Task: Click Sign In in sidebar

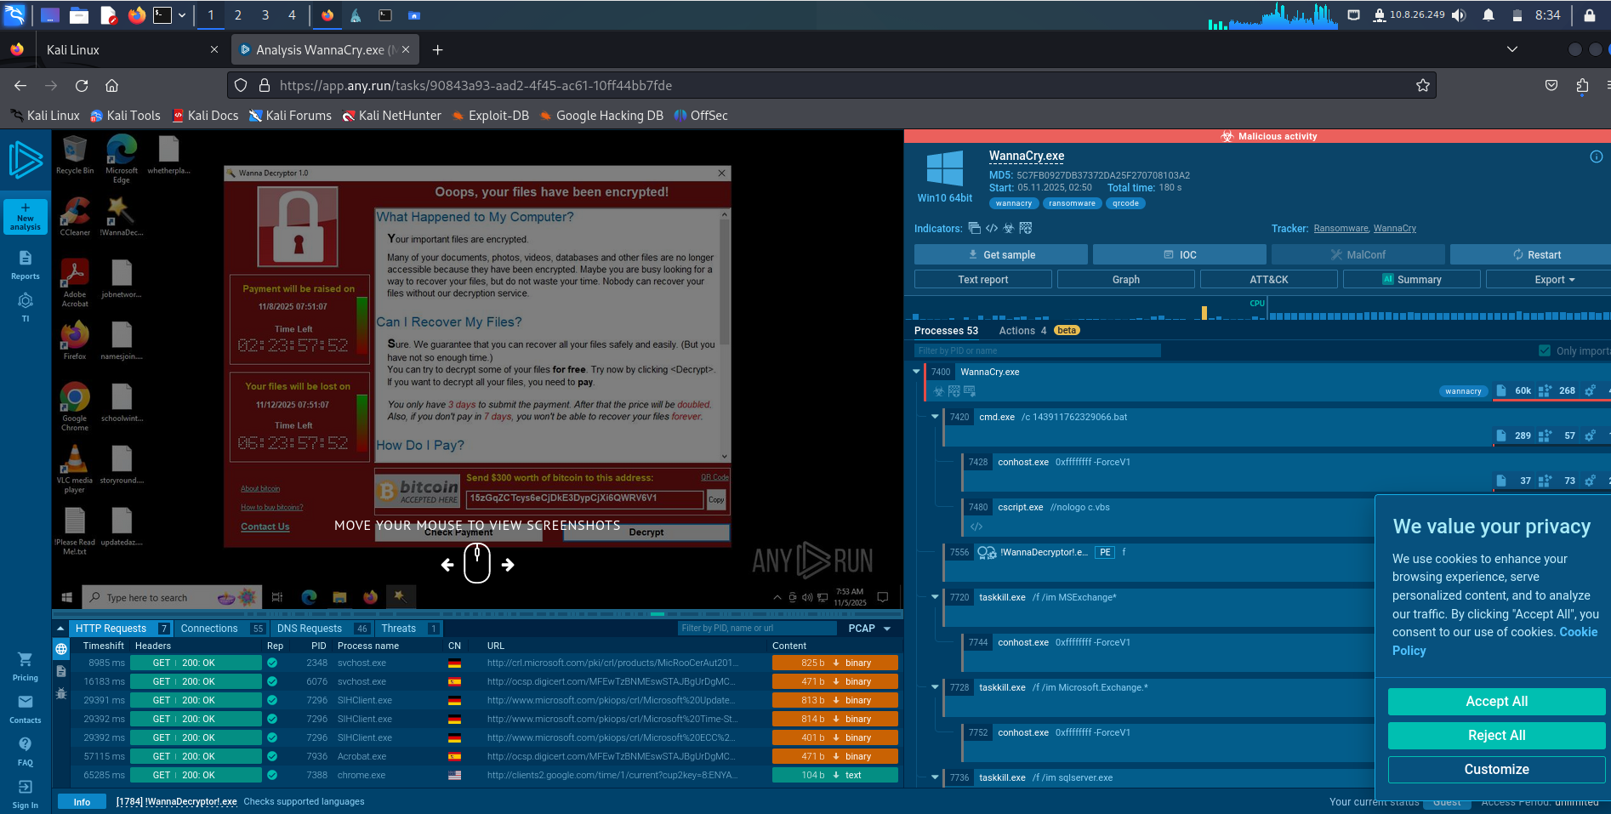Action: tap(26, 794)
